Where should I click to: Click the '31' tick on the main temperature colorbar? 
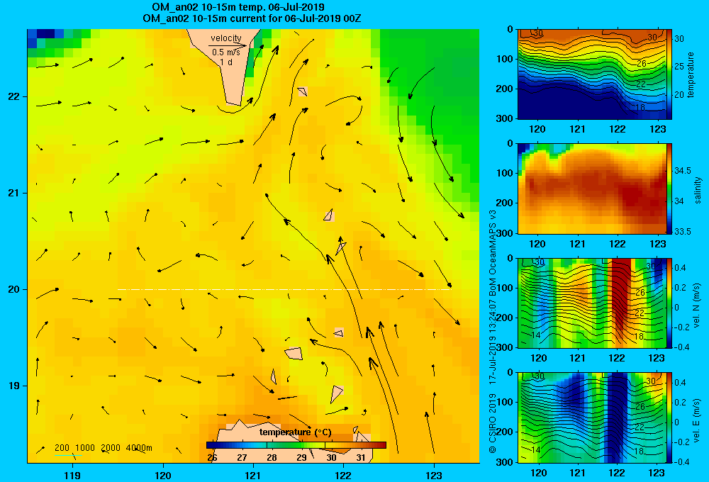pos(360,458)
